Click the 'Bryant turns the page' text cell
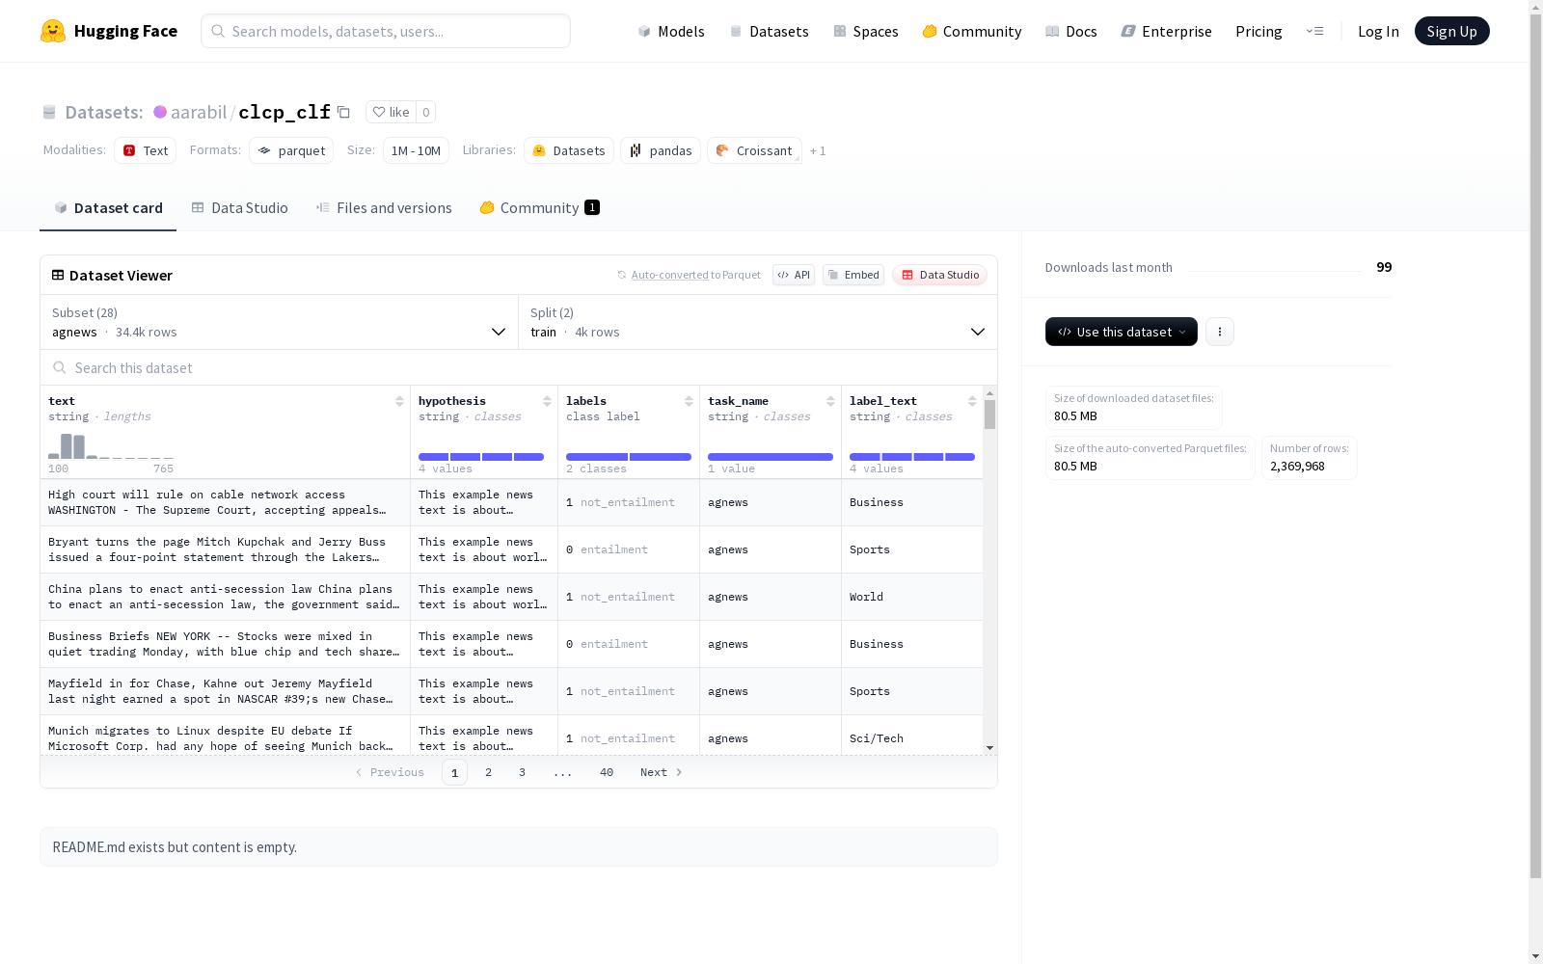The height and width of the screenshot is (964, 1543). coord(225,549)
